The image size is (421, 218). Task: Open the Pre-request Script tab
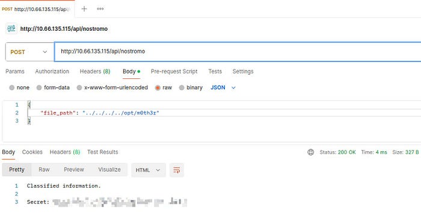click(174, 72)
